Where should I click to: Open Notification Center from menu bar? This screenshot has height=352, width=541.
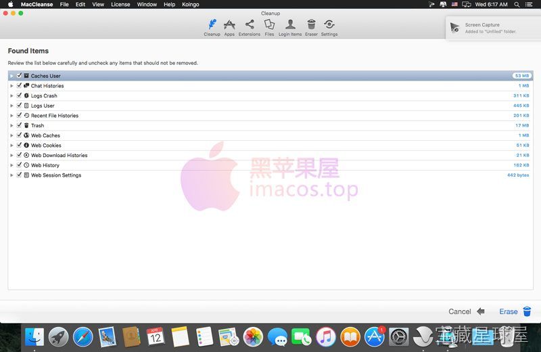528,5
